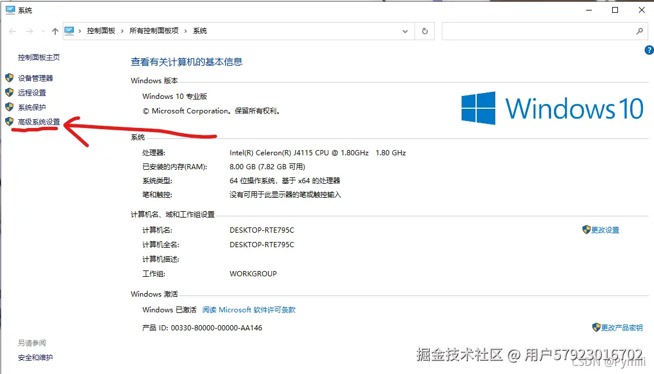The height and width of the screenshot is (374, 654).
Task: Open Remote settings (远程设置) link
Action: pyautogui.click(x=32, y=92)
